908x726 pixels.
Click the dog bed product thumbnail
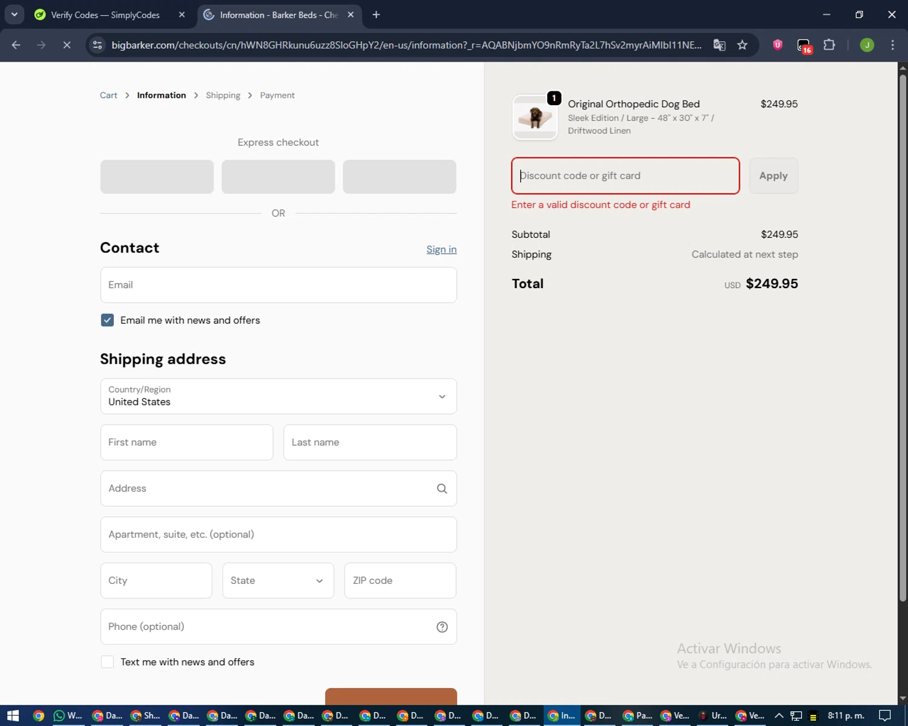point(535,117)
